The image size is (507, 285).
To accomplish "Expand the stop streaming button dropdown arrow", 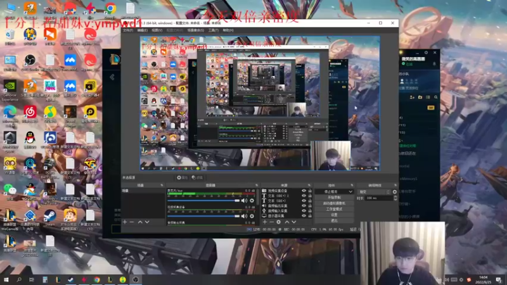I will (350, 192).
